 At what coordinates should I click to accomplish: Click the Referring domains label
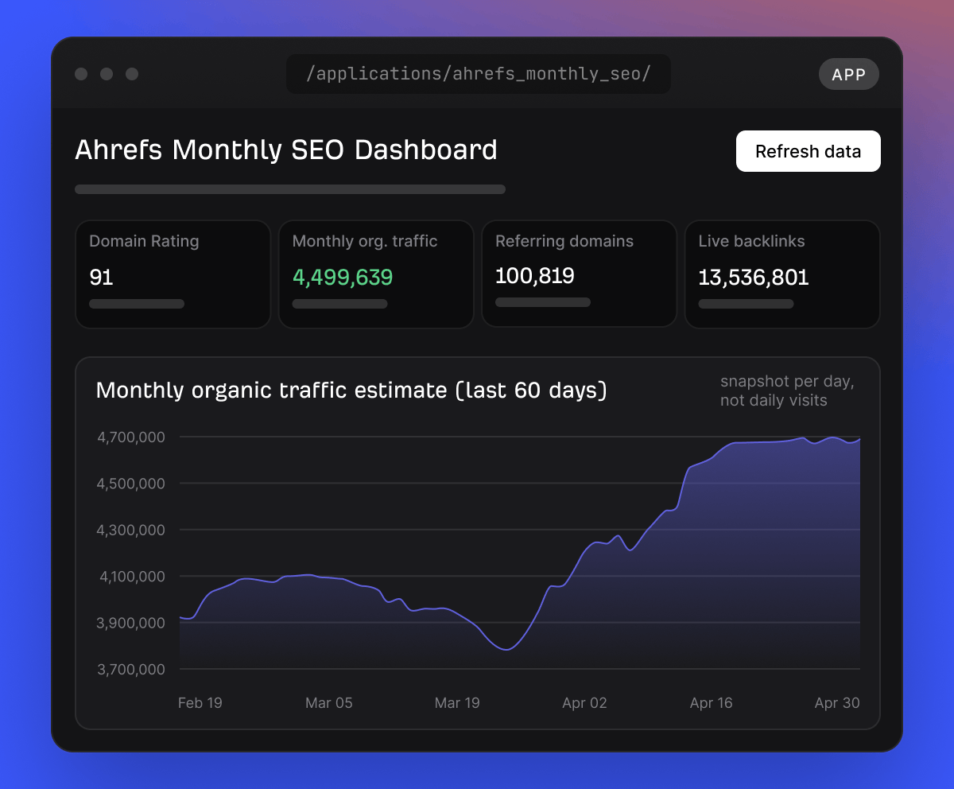[564, 241]
